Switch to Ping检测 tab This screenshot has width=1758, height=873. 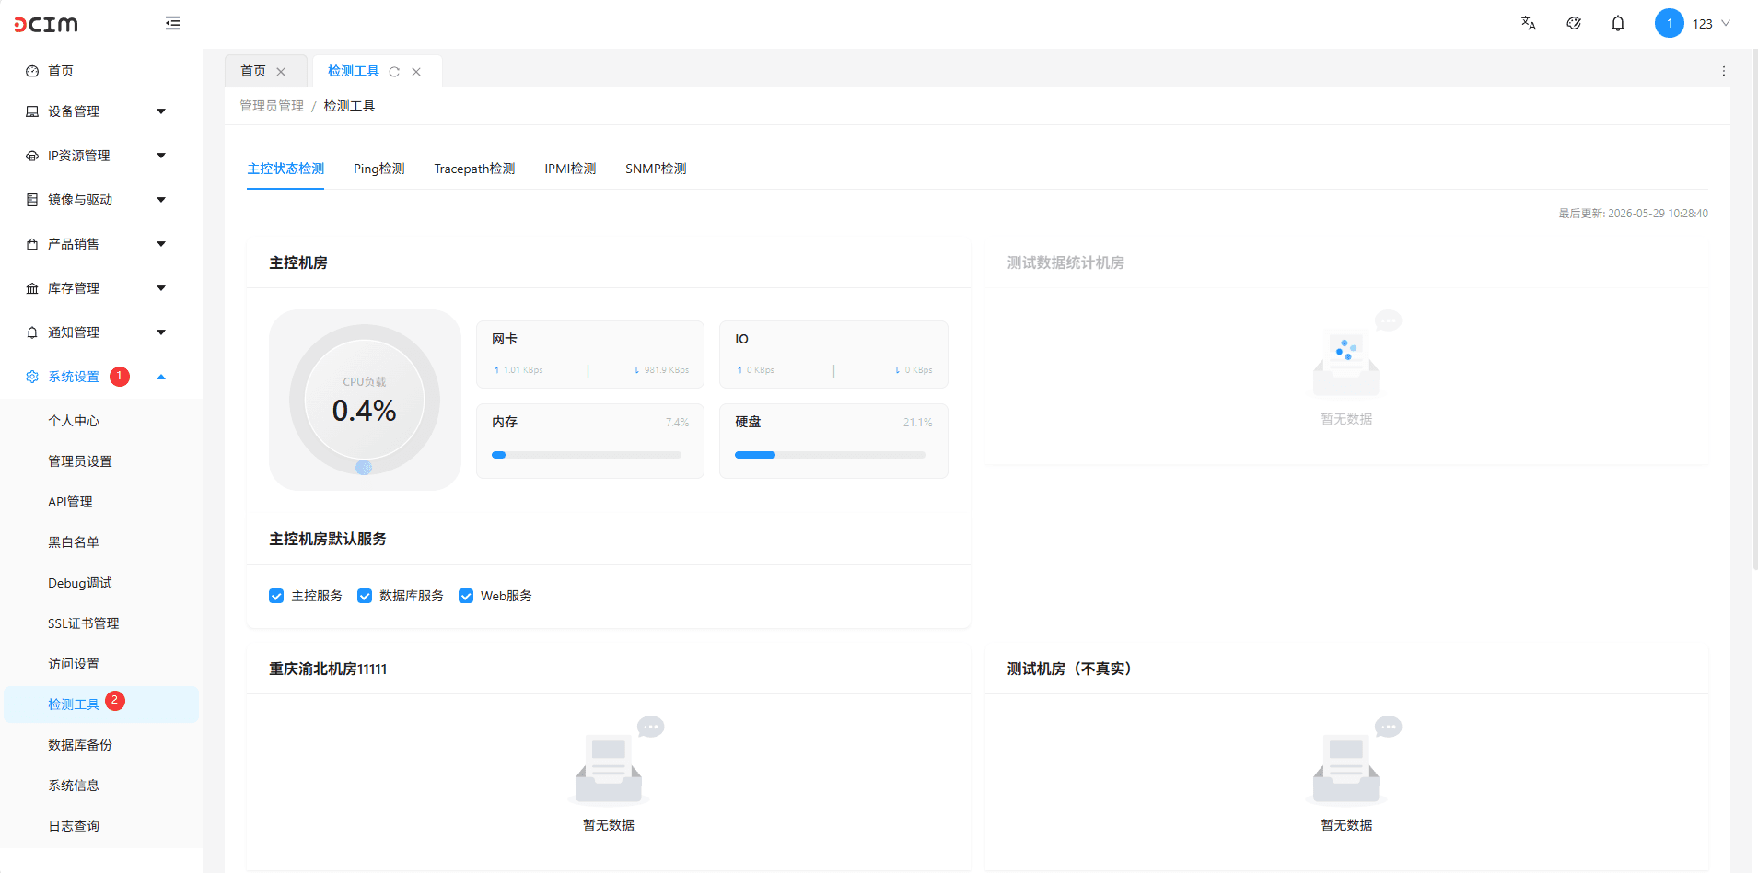[x=379, y=169]
